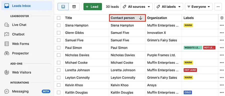This screenshot has width=225, height=96.
Task: Switch to the archive view icon
Action: [74, 7]
